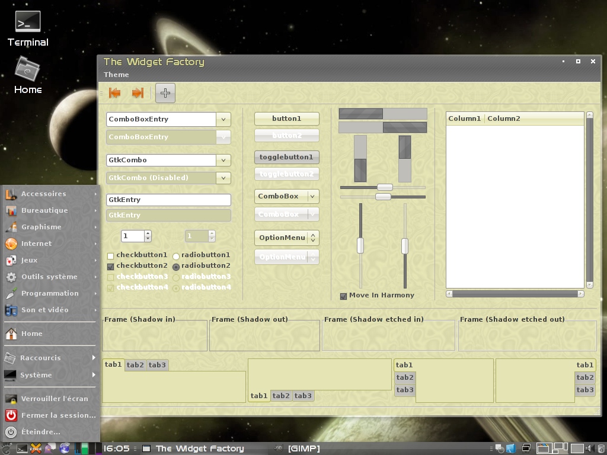Click the blue arrow tray icon
607x455 pixels.
pyautogui.click(x=511, y=448)
